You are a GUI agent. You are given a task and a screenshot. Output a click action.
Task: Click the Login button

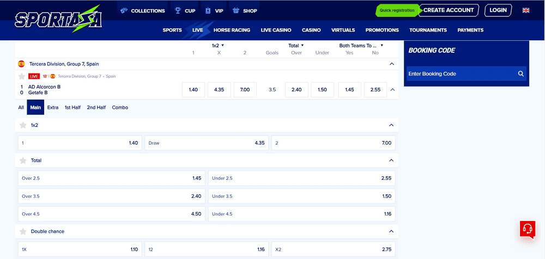click(498, 10)
